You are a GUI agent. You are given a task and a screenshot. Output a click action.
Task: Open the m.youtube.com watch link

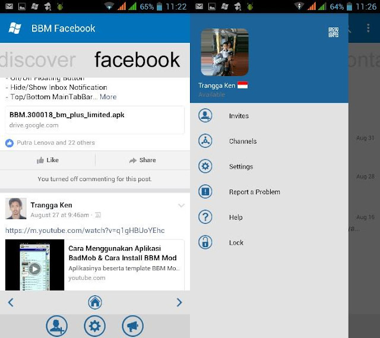pyautogui.click(x=85, y=230)
